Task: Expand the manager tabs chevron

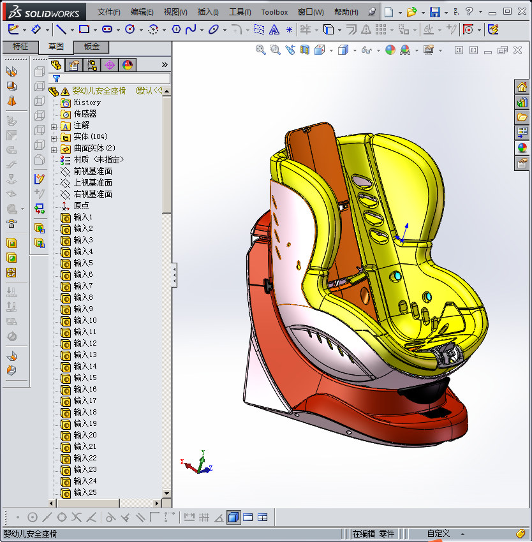Action: point(165,64)
